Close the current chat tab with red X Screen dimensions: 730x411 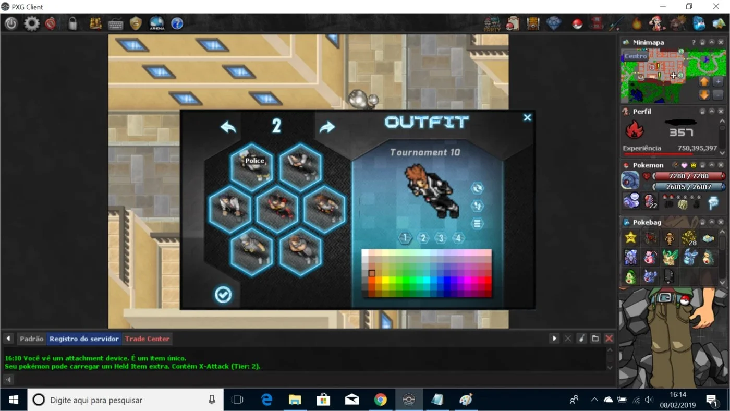pyautogui.click(x=609, y=339)
